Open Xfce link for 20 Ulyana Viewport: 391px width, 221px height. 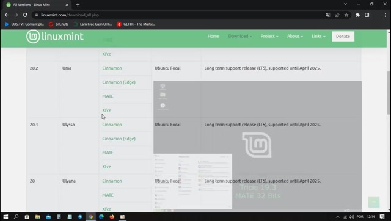107,209
